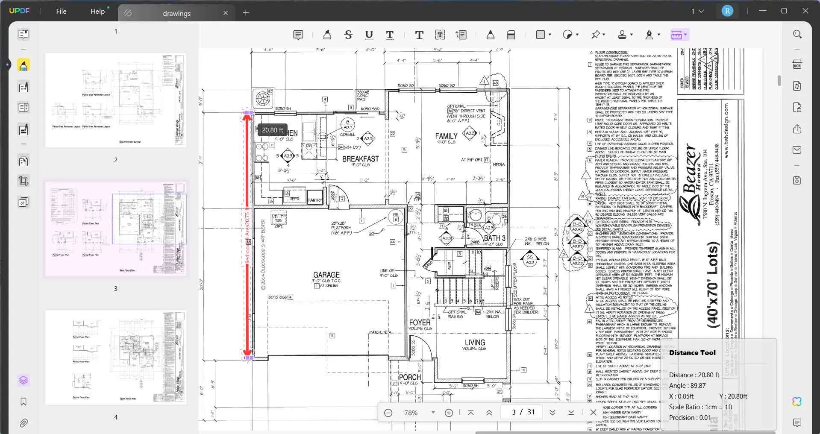Select the Text Comment tool
The width and height of the screenshot is (820, 434).
(x=419, y=35)
